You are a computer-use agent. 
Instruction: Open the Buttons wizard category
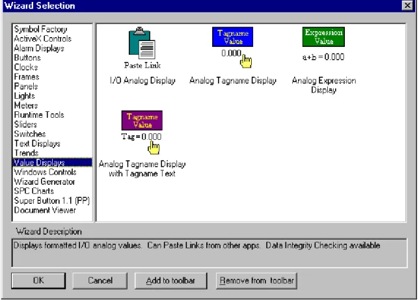[27, 58]
